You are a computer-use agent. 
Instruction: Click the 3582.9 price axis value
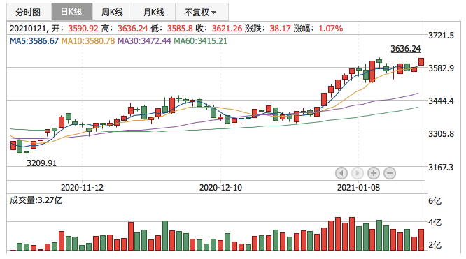coord(441,68)
